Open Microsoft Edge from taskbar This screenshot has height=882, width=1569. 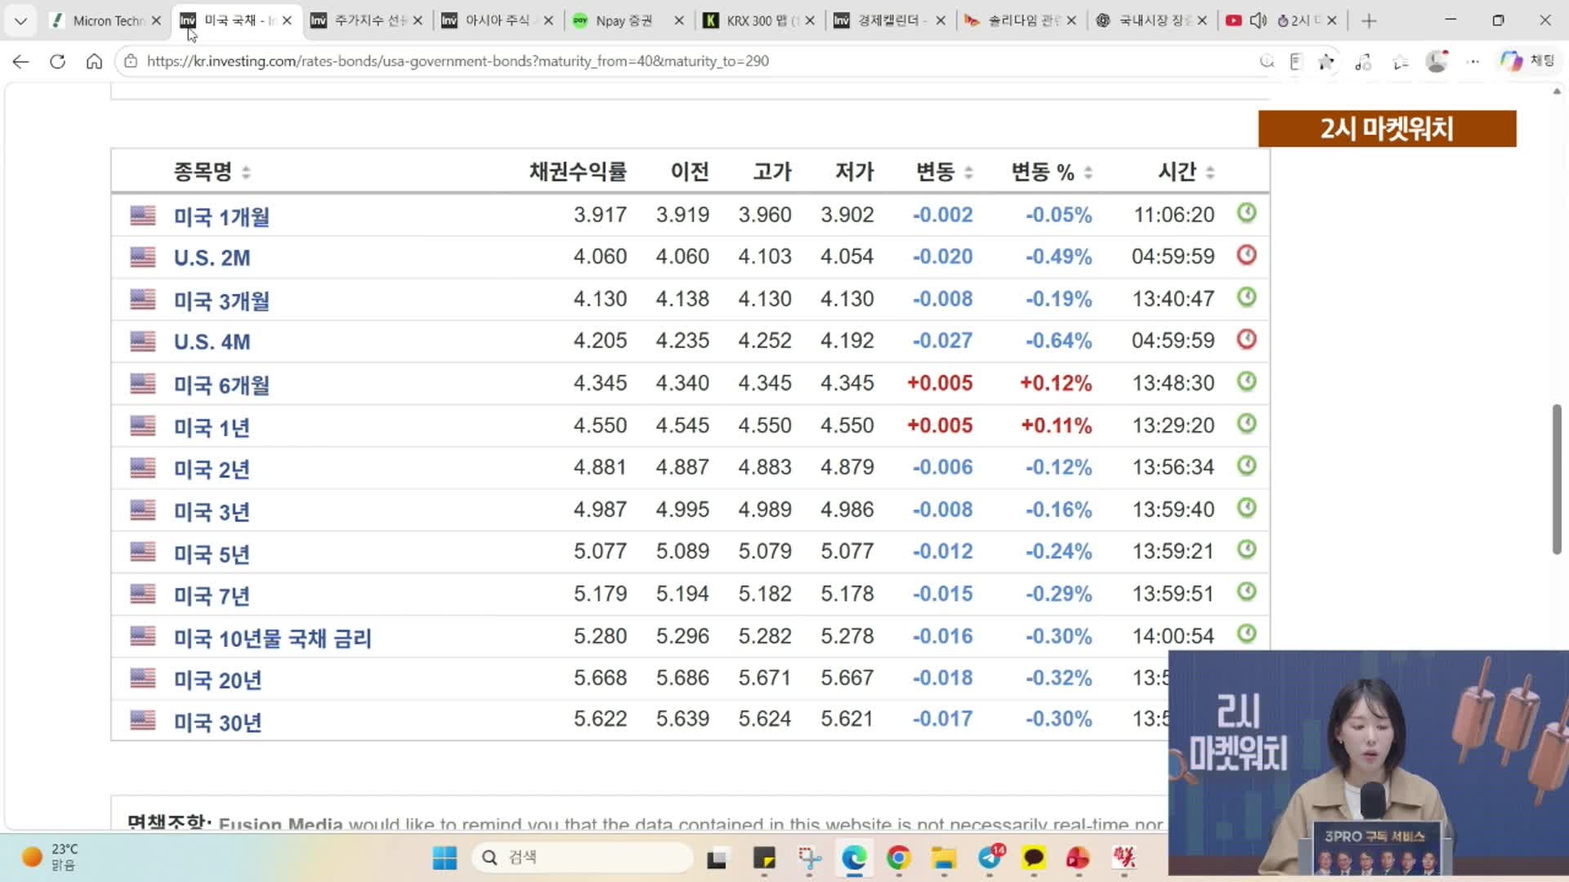(854, 857)
